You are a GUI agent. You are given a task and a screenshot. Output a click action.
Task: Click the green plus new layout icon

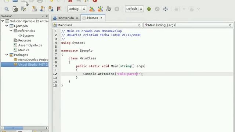(x=149, y=9)
